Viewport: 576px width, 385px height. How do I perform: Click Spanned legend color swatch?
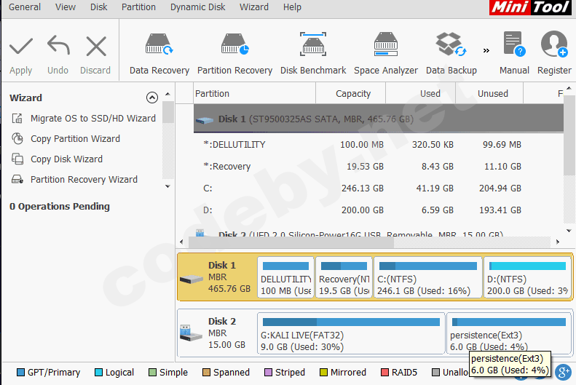pos(206,373)
